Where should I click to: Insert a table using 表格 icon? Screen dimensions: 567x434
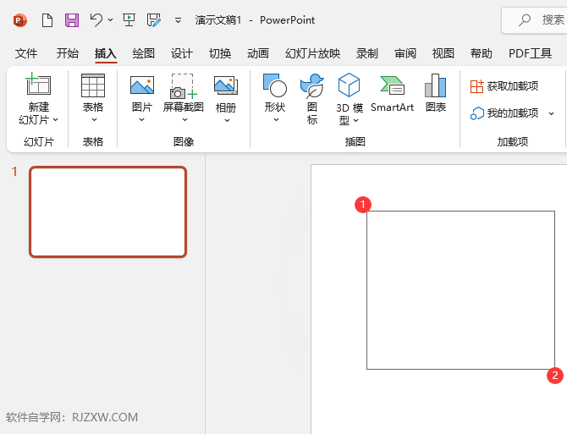[93, 85]
